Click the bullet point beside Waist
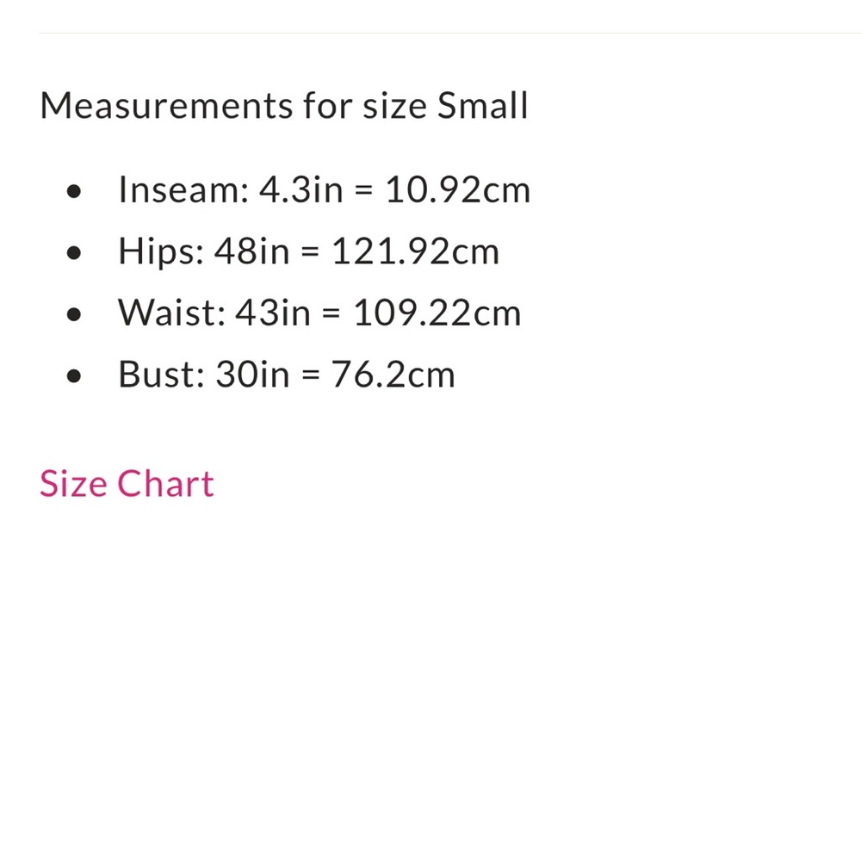 pyautogui.click(x=73, y=314)
